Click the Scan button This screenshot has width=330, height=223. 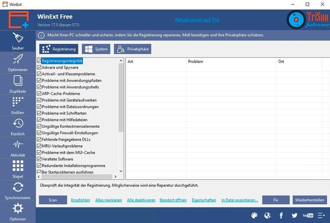click(x=53, y=200)
